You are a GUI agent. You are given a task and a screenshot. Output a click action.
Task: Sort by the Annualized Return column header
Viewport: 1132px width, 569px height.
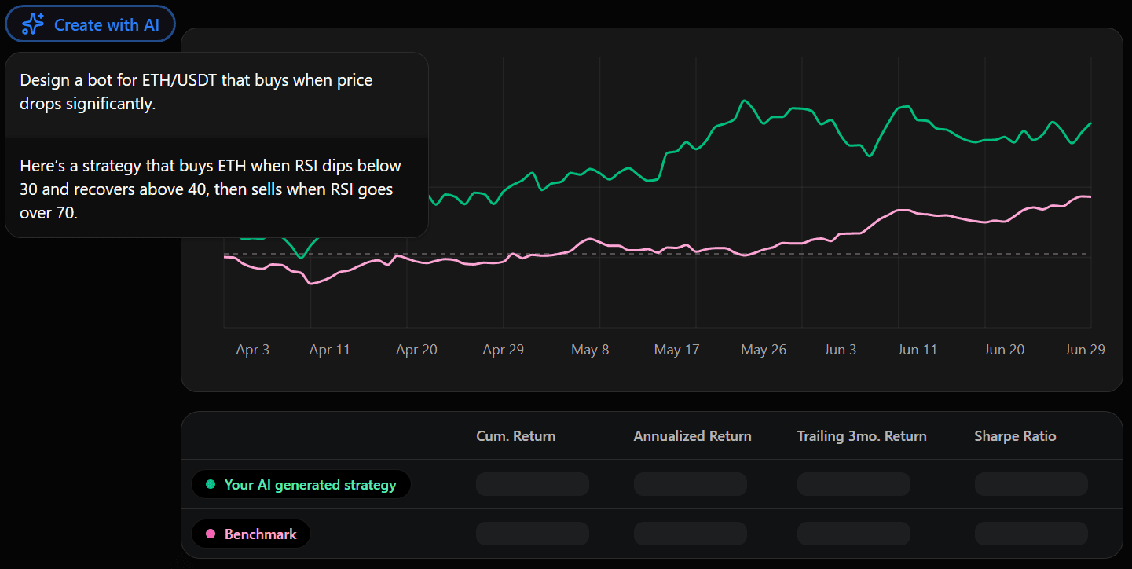[x=692, y=435]
